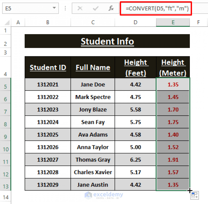Click the Select All corner triangle
This screenshot has width=208, height=204.
tap(7, 22)
